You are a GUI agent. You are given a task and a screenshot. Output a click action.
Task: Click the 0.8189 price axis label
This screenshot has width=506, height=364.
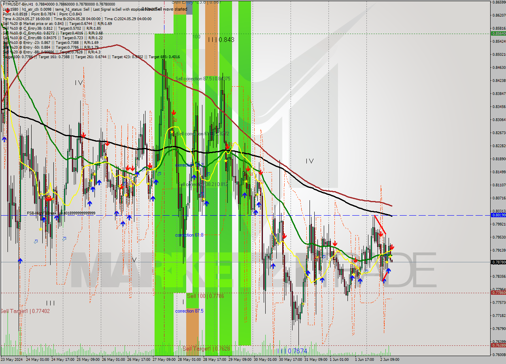pos(499,159)
